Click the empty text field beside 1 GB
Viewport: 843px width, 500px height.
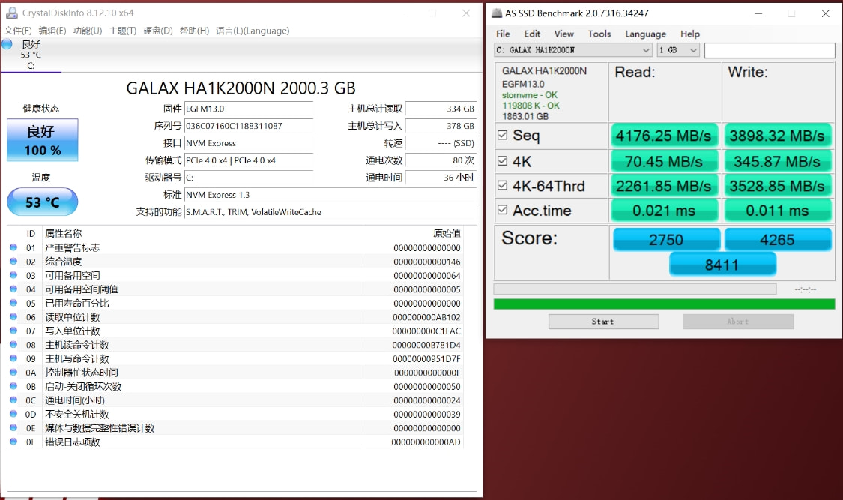tap(770, 50)
